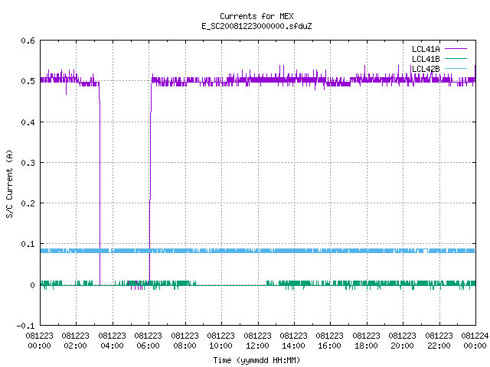Click the 081223 04:00 x-axis tick label
The image size is (490, 367).
[113, 340]
